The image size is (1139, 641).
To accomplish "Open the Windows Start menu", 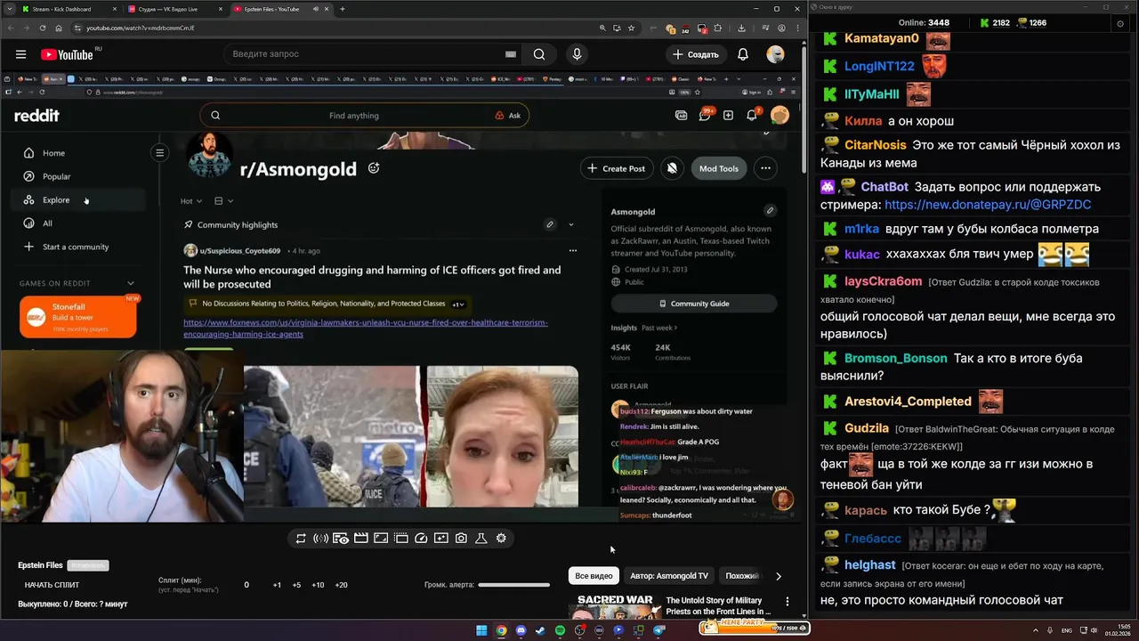I will [481, 630].
